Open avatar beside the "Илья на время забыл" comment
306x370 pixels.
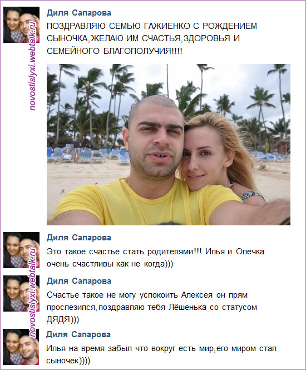(x=21, y=347)
